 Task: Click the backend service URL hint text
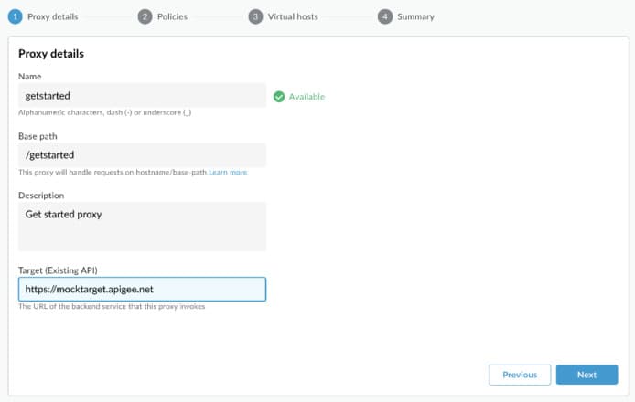point(112,307)
